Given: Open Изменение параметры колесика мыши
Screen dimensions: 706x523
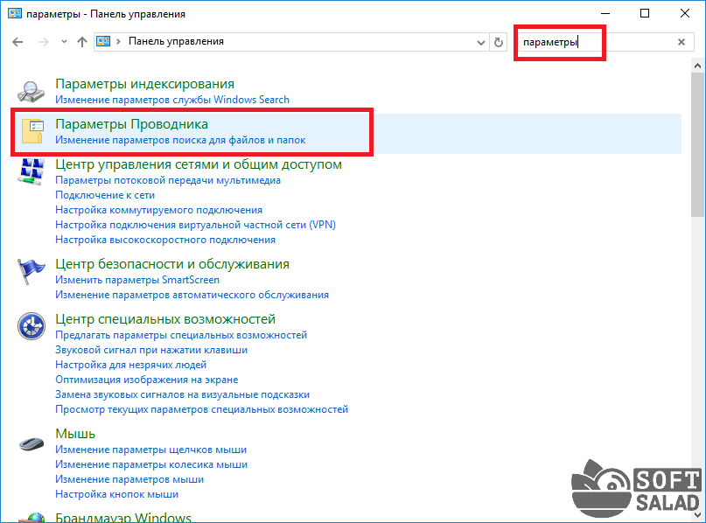Looking at the screenshot, I should click(x=151, y=464).
